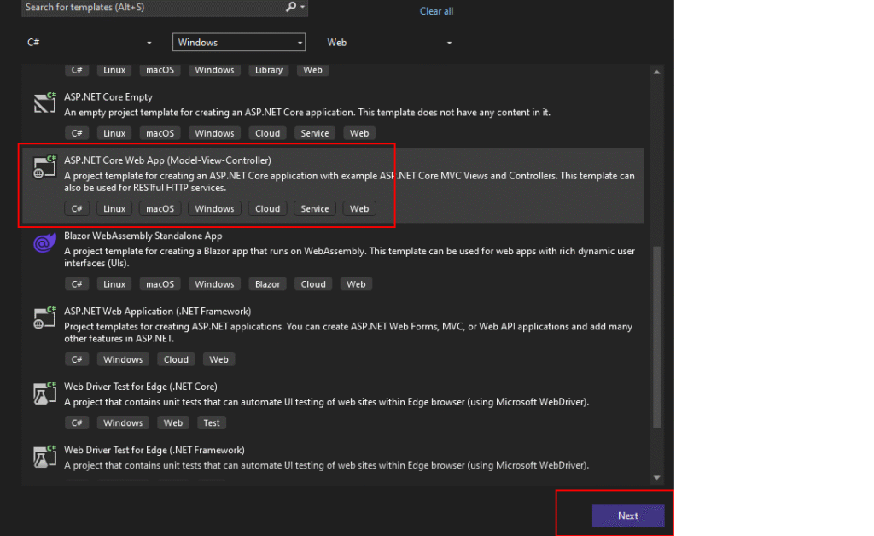The image size is (874, 536).
Task: Click the Next button
Action: 628,516
